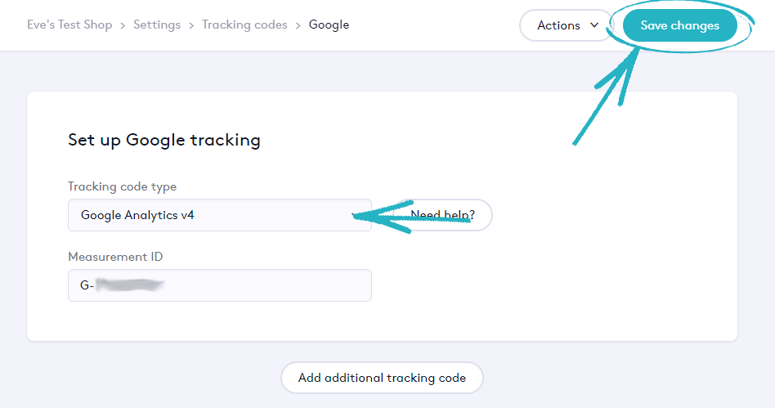775x408 pixels.
Task: Click the chevron separator after Tracking codes
Action: [x=298, y=25]
